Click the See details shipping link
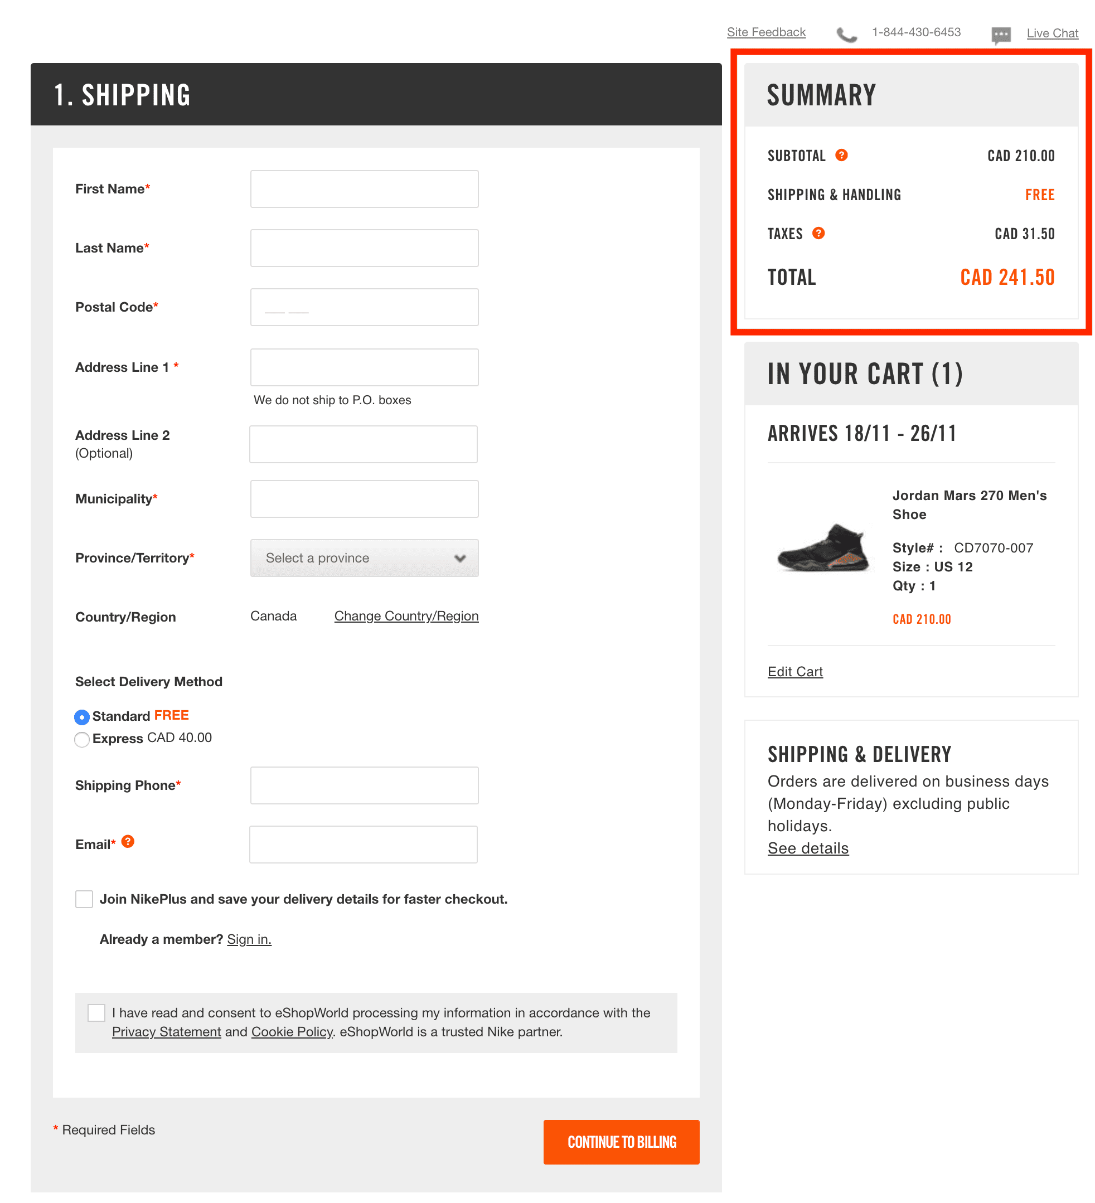Image resolution: width=1095 pixels, height=1203 pixels. pos(809,848)
